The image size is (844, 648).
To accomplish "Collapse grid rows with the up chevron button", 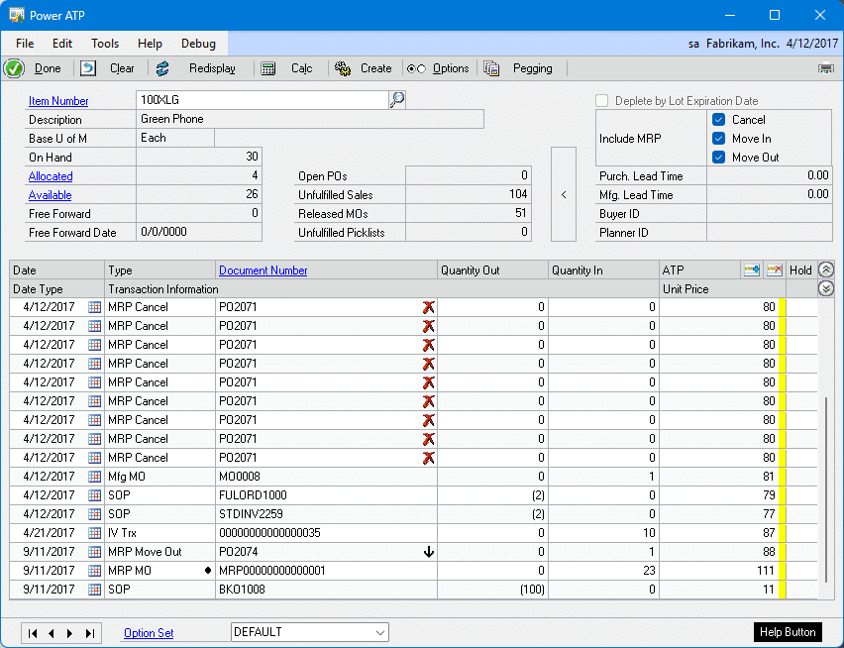I will tap(826, 270).
